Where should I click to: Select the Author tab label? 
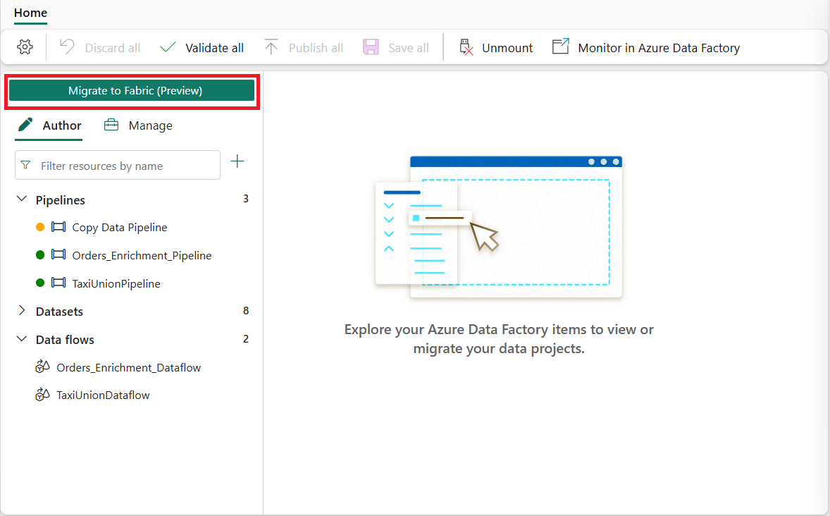(x=62, y=125)
